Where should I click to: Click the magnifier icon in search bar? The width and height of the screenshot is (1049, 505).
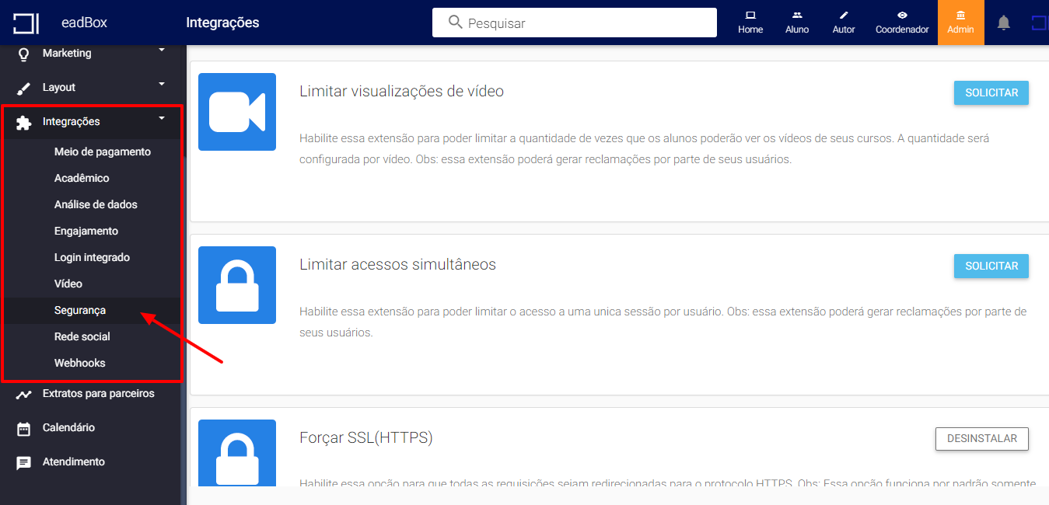click(x=456, y=23)
